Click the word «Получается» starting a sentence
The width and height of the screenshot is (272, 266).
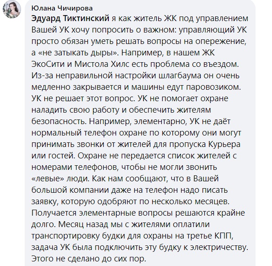54,213
